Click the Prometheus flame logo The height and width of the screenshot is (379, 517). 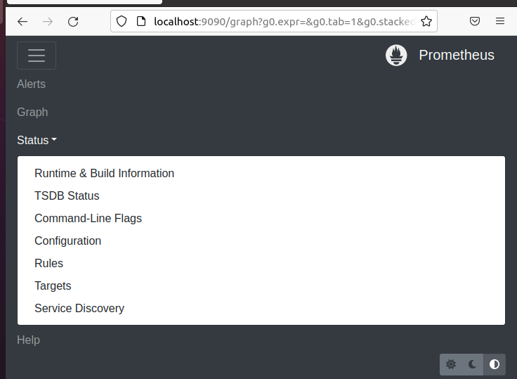pyautogui.click(x=396, y=55)
